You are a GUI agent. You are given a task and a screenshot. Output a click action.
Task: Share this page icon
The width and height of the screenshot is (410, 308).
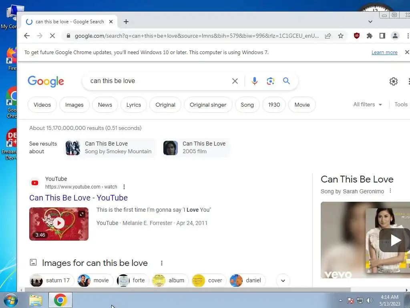click(328, 36)
